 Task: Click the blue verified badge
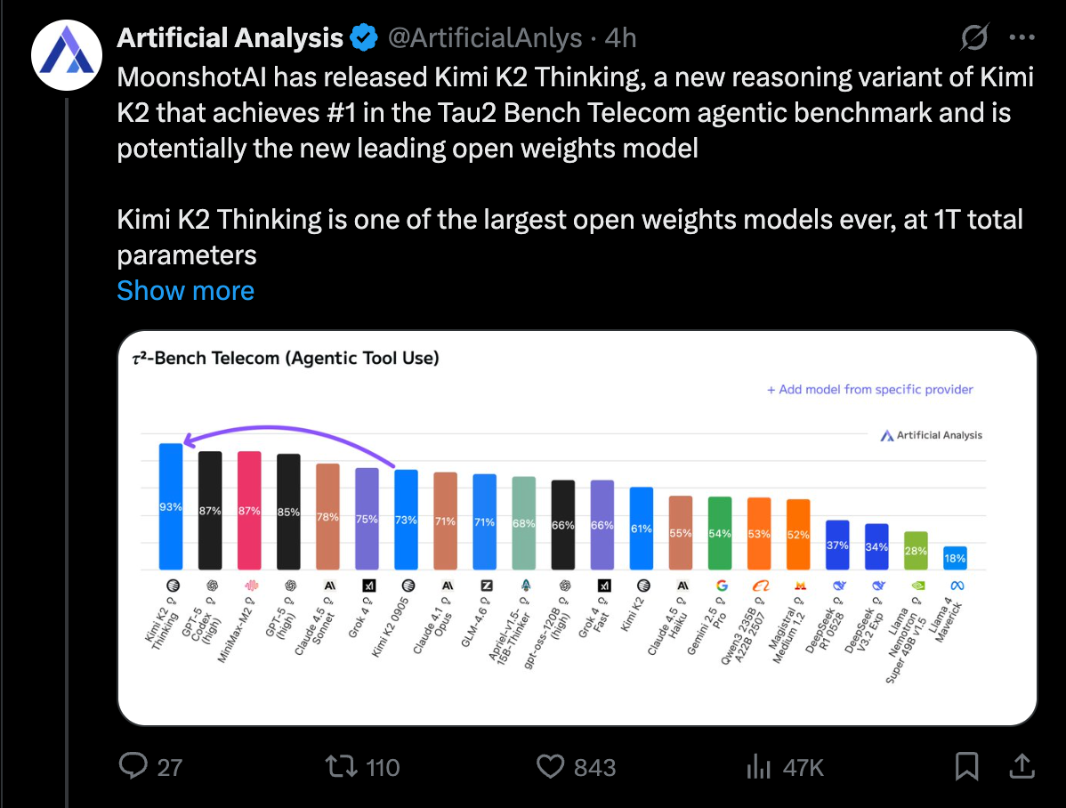[x=363, y=36]
